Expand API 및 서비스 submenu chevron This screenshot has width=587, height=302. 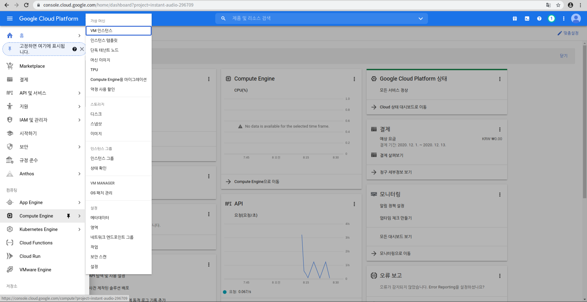coord(79,93)
